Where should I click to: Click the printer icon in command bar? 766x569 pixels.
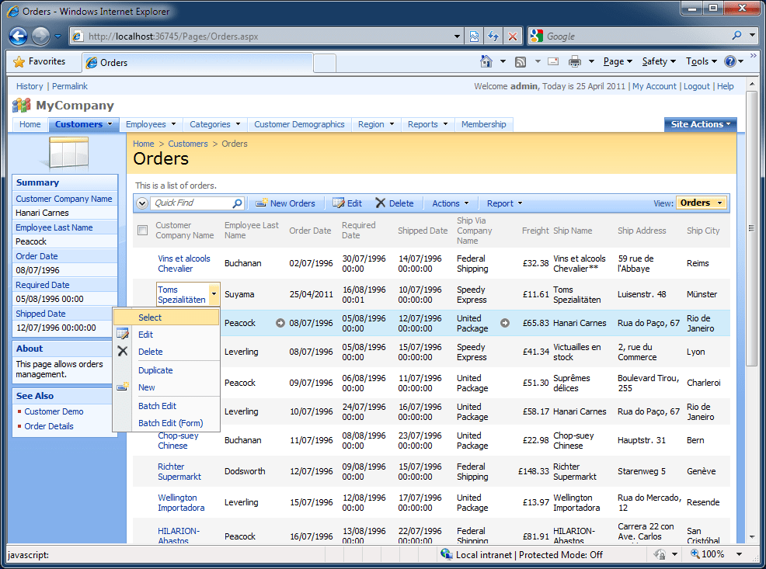pos(575,61)
